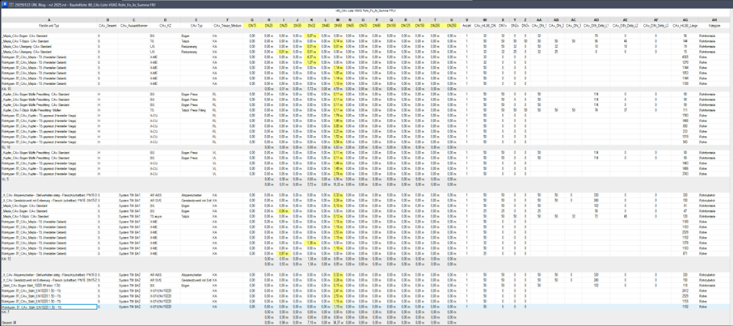The image size is (733, 326).
Task: Click the Revit application icon in title bar
Action: (4, 3)
